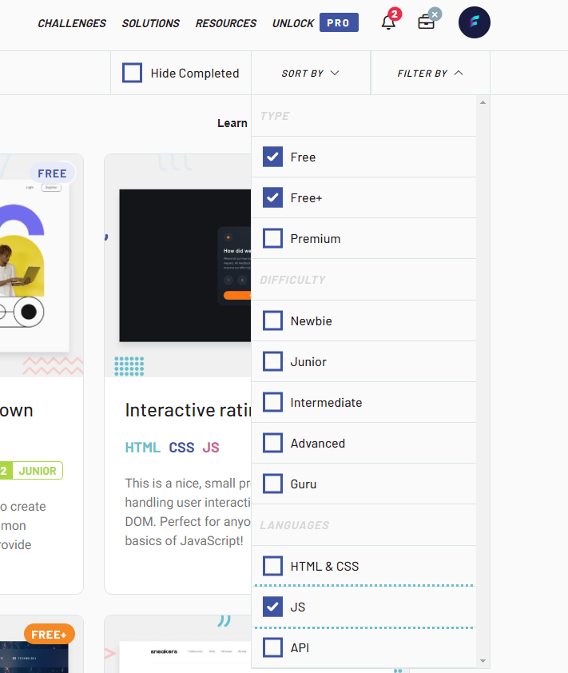The image size is (568, 673).
Task: Open the briefcase hiring icon
Action: [426, 22]
